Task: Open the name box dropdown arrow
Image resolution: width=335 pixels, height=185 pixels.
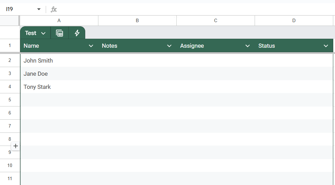Action: [x=39, y=9]
